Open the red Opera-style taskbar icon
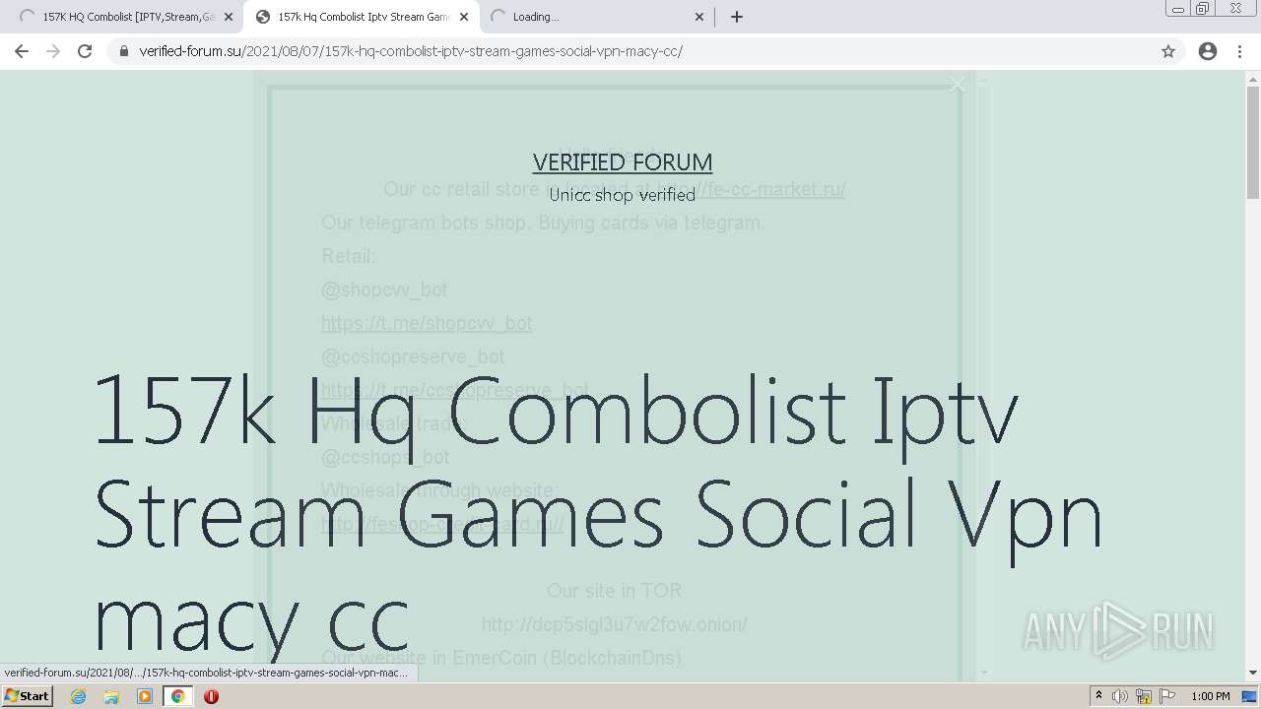 click(x=211, y=696)
